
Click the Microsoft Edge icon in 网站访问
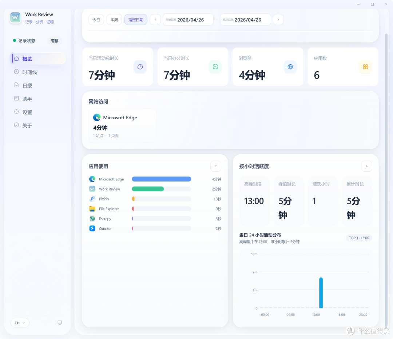click(x=97, y=117)
